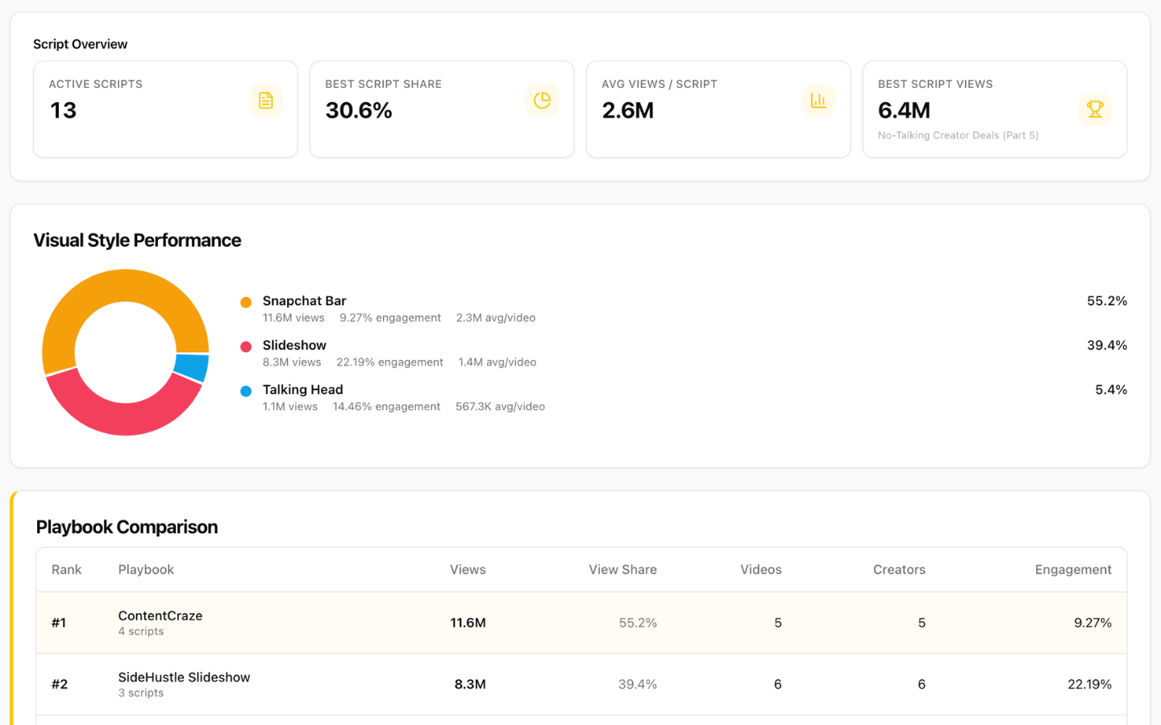Toggle the Snapchat Bar series visibility
Screen dimensions: 1161x725
(x=303, y=300)
